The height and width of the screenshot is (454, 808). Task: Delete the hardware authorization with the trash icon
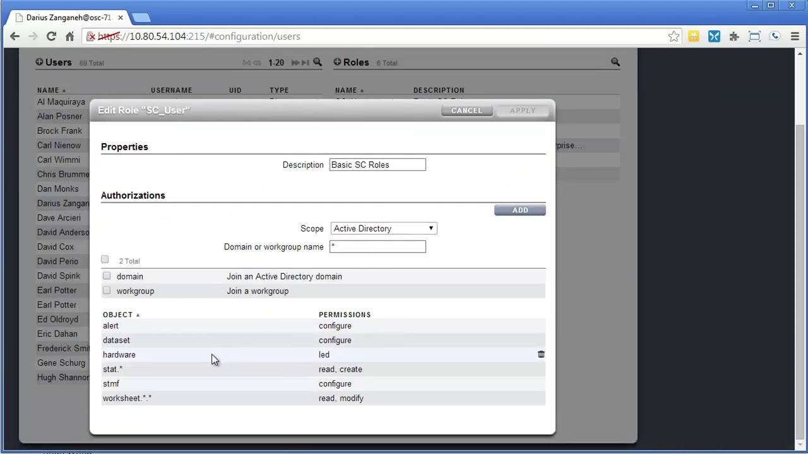point(541,354)
